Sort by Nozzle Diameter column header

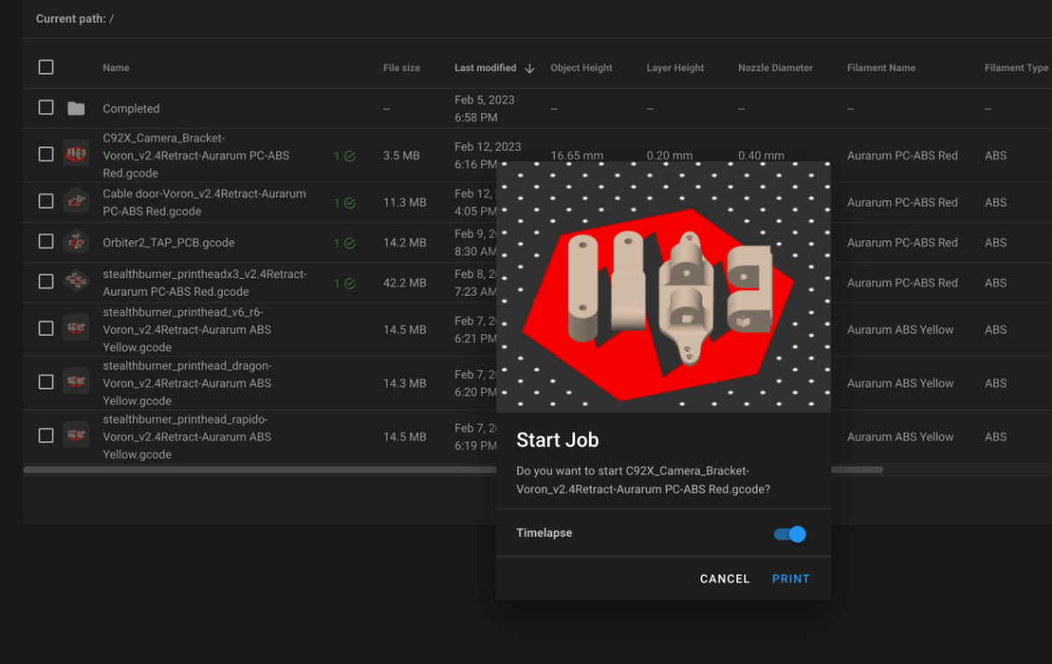pyautogui.click(x=775, y=68)
